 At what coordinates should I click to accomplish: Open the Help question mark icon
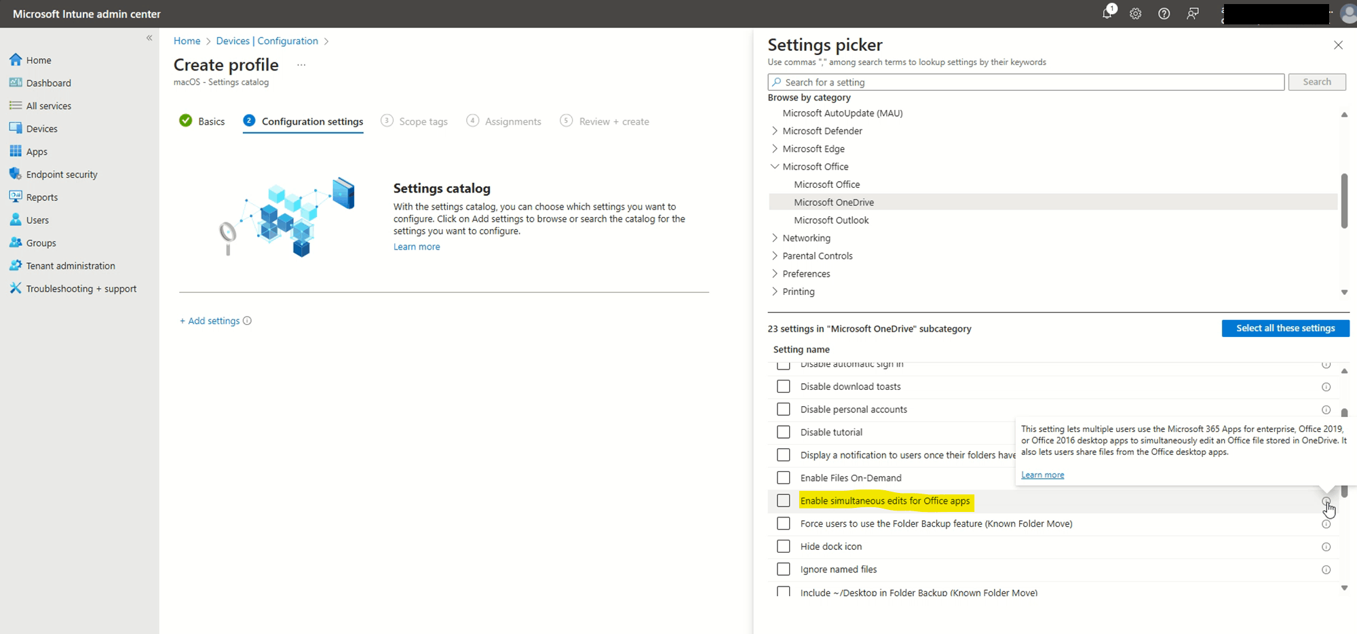[x=1164, y=14]
